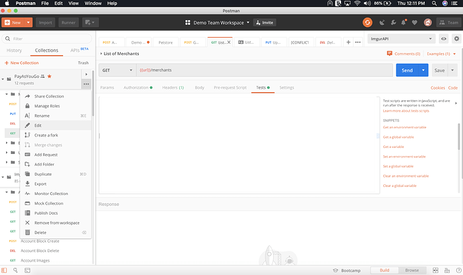Open macOS Spotlight search icon

pyautogui.click(x=434, y=3)
